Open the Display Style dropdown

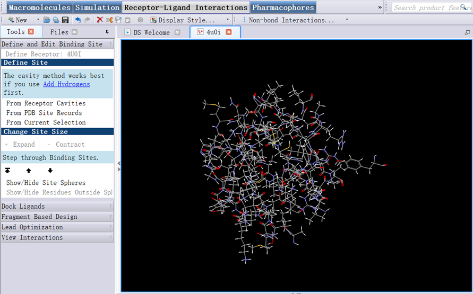(x=228, y=20)
